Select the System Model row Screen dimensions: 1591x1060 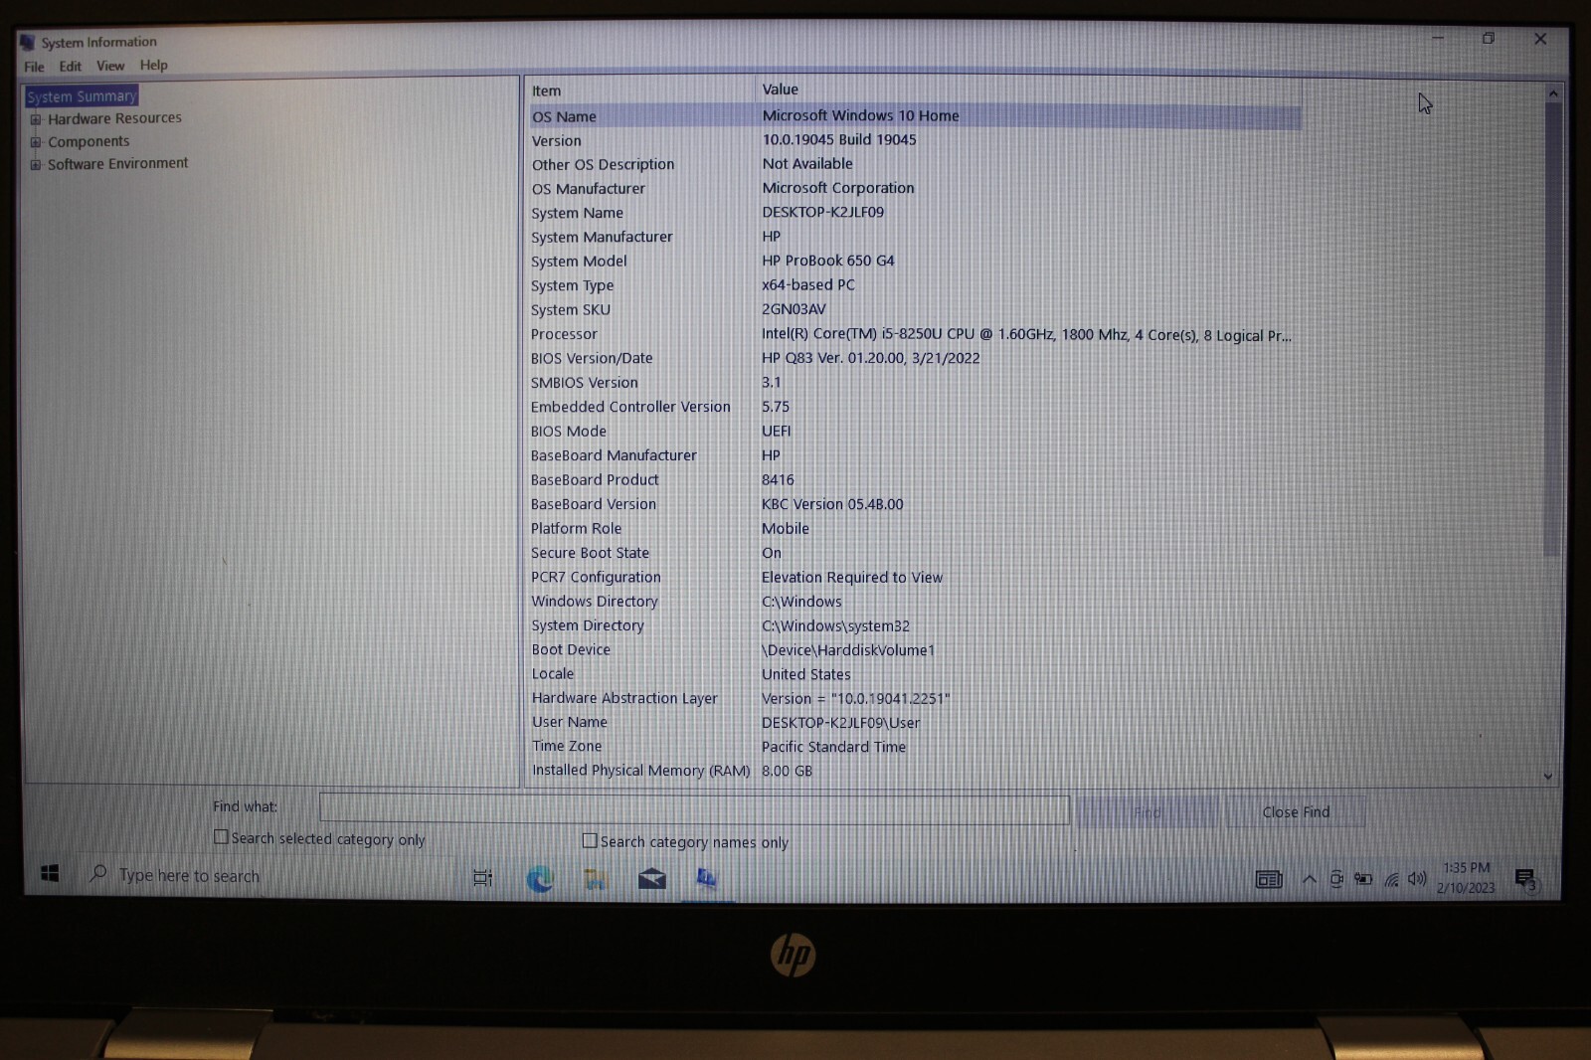pos(915,261)
